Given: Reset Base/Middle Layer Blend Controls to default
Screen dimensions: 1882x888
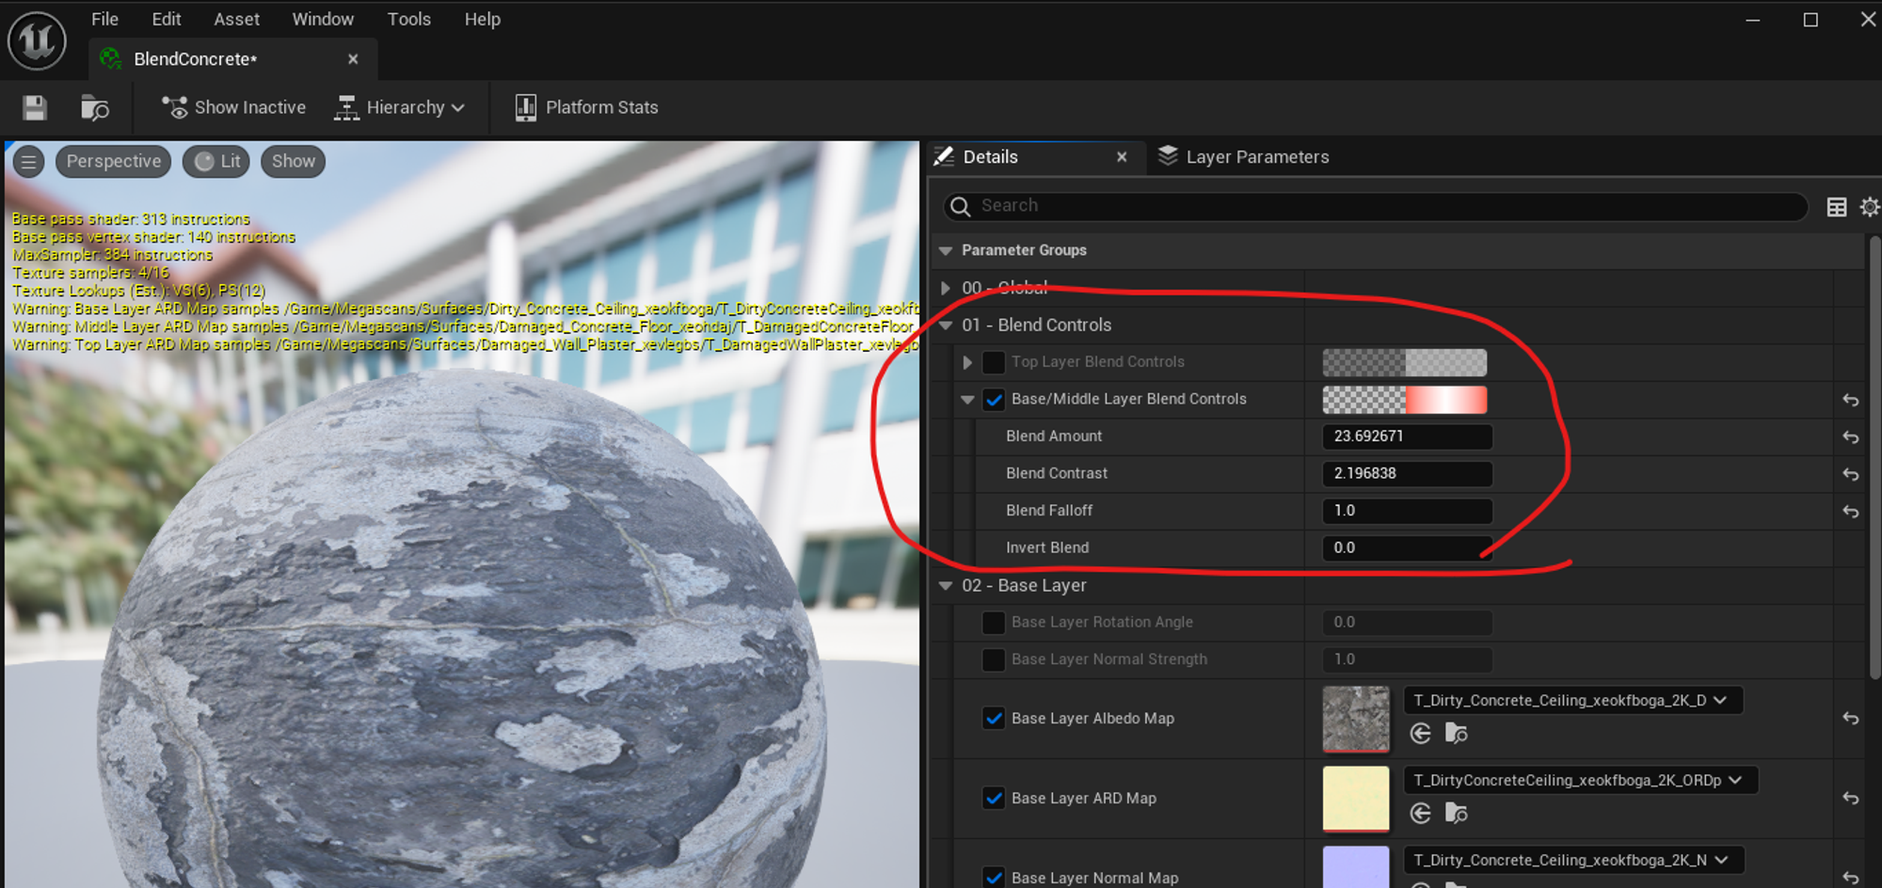Looking at the screenshot, I should pos(1851,401).
